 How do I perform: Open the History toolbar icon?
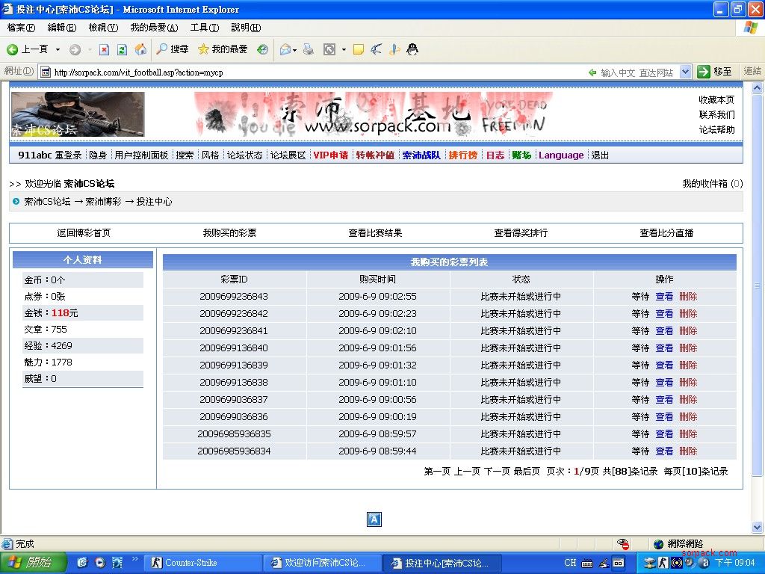262,49
